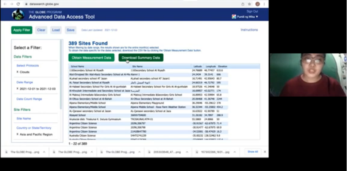Viewport: 347px width, 171px height.
Task: Open the Data Count Range filter
Action: click(x=29, y=99)
